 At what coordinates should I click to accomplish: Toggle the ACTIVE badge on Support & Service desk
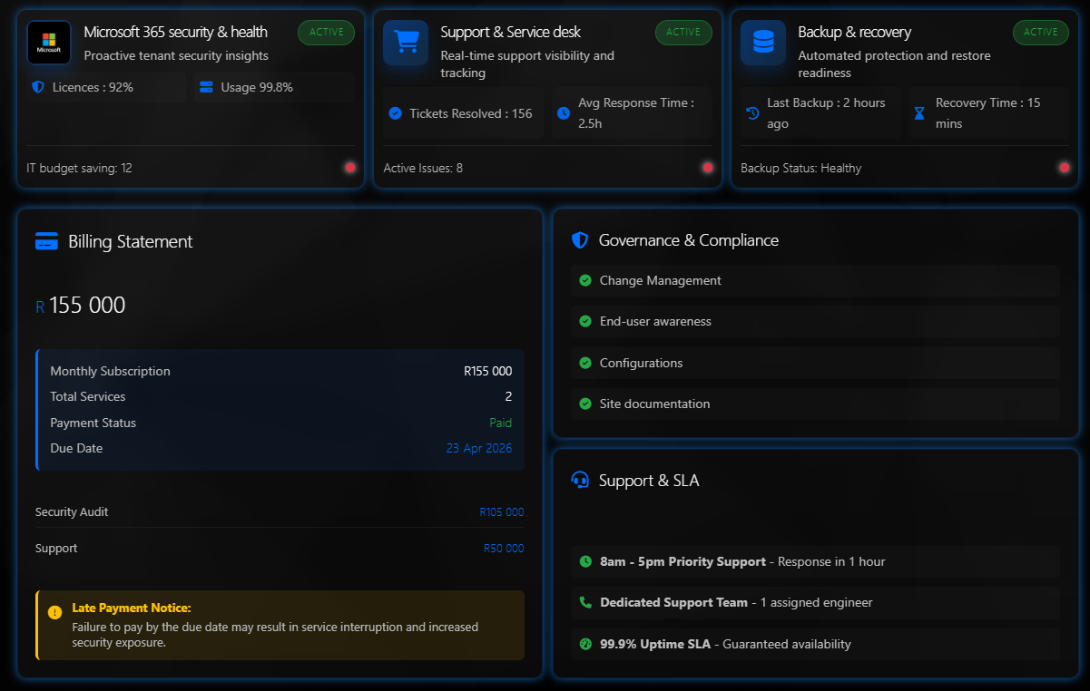(683, 32)
